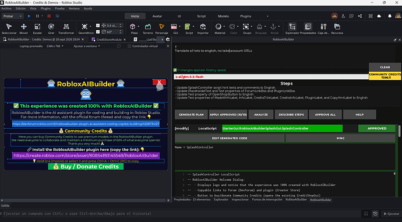Viewport: 402px width, 222px height.
Task: Click the DESCRIBE STEPS button
Action: pyautogui.click(x=291, y=115)
